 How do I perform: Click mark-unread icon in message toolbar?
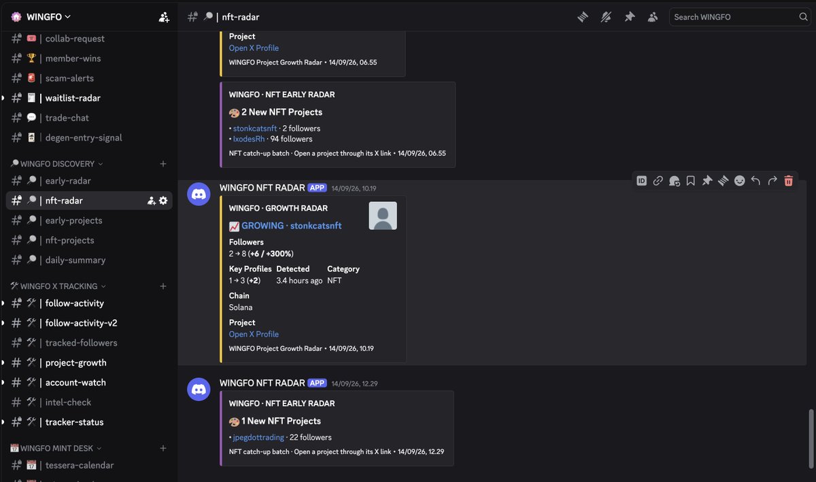coord(674,181)
